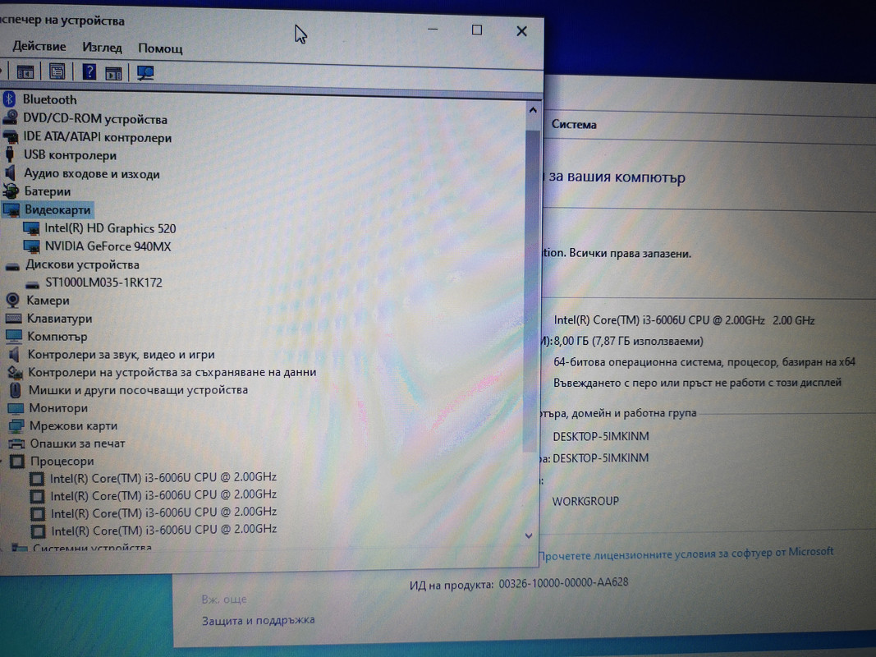
Task: Click the 64-битова операционна система text
Action: (704, 362)
